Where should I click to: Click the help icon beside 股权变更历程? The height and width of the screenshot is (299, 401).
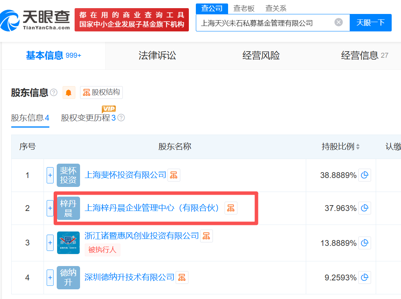[121, 118]
